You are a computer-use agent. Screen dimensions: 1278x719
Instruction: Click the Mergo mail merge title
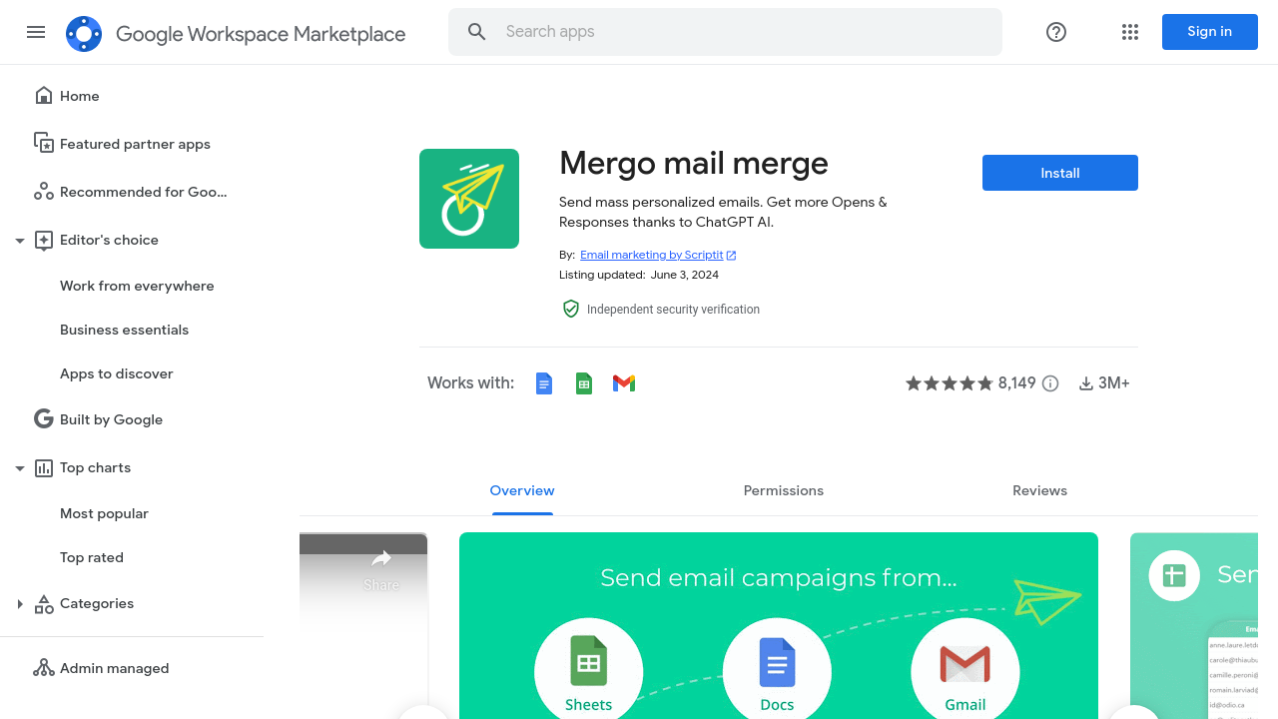(x=694, y=163)
